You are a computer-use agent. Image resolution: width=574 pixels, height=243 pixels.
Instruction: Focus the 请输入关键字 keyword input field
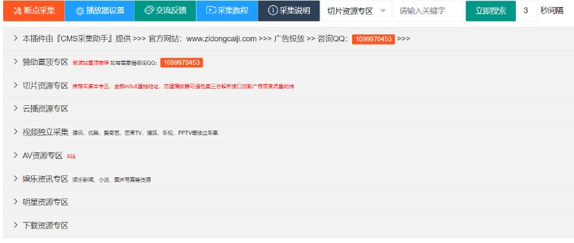pos(429,11)
